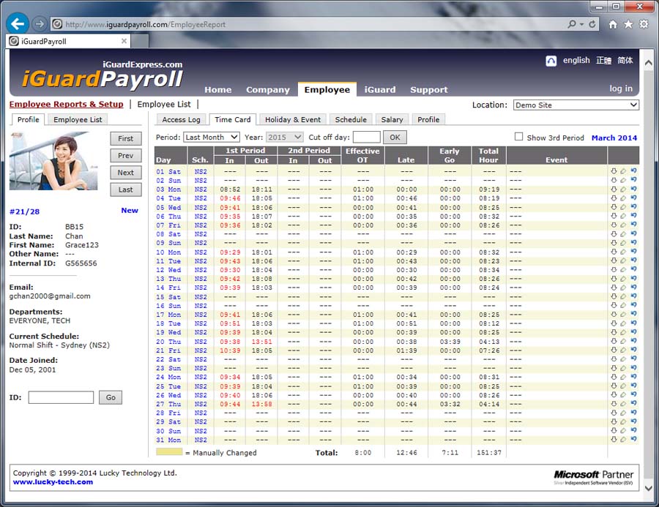Screen dimensions: 659x507
Task: Click the blue undo icon for 03 Mon
Action: coord(633,189)
